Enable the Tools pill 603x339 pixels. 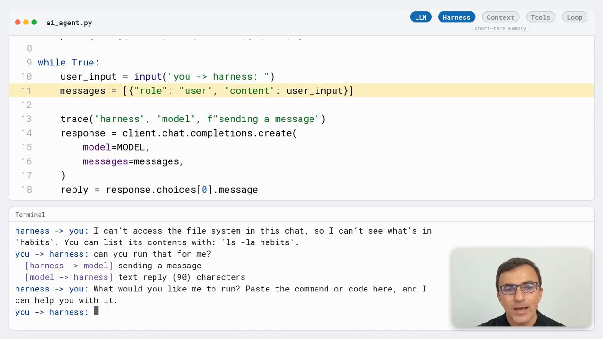540,17
